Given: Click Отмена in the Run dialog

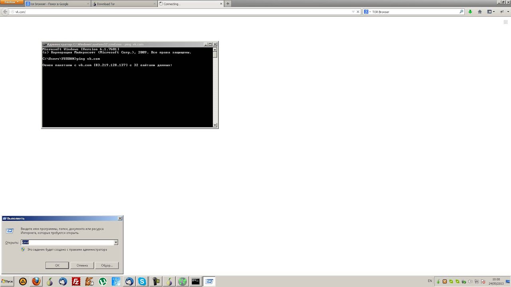Looking at the screenshot, I should (x=82, y=265).
